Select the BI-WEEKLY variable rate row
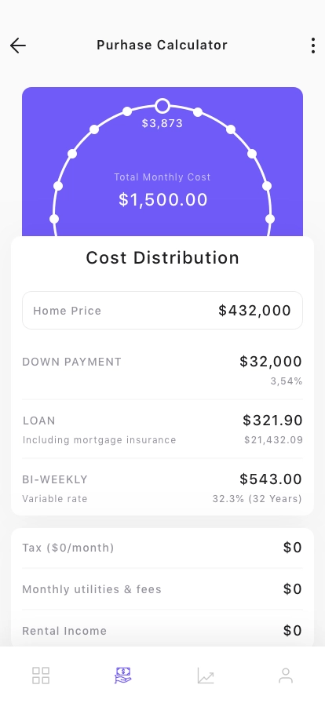The width and height of the screenshot is (325, 703). pos(162,488)
